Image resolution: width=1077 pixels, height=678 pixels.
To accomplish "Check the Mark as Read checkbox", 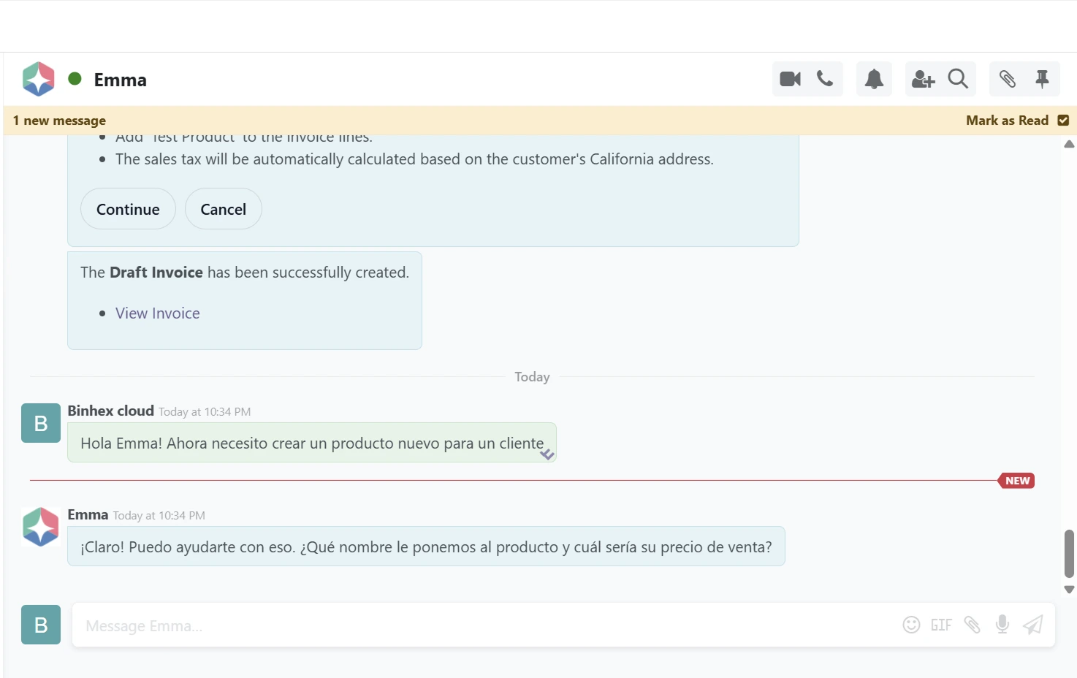I will coord(1063,121).
